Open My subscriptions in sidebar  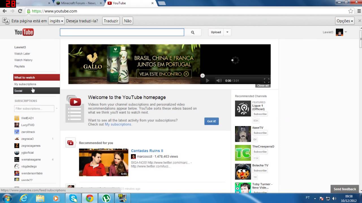point(25,84)
